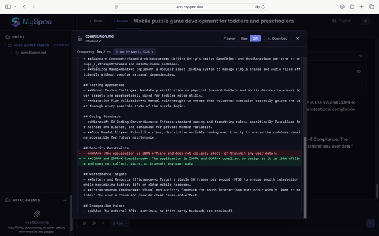Open Safari share menu
This screenshot has width=379, height=236.
(352, 6)
